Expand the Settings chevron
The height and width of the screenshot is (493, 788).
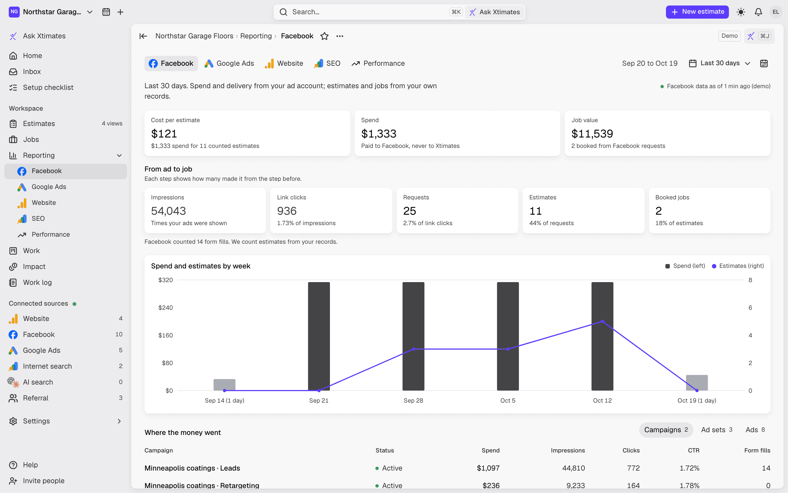(119, 421)
